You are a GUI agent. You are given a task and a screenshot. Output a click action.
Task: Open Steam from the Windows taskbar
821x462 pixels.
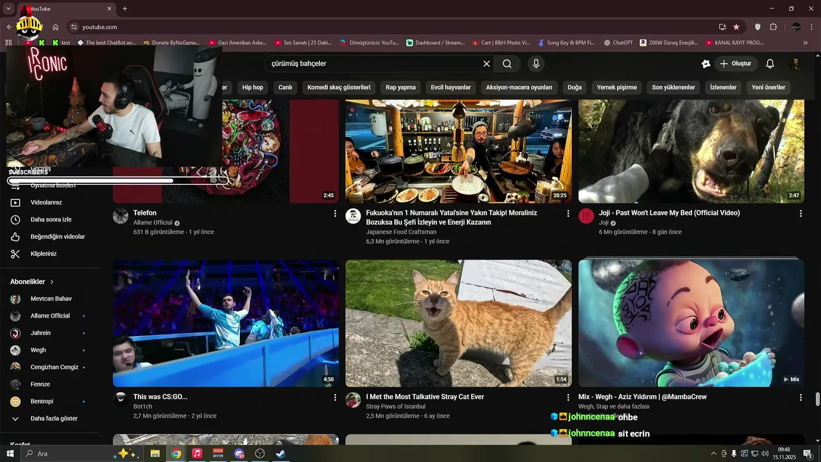281,454
